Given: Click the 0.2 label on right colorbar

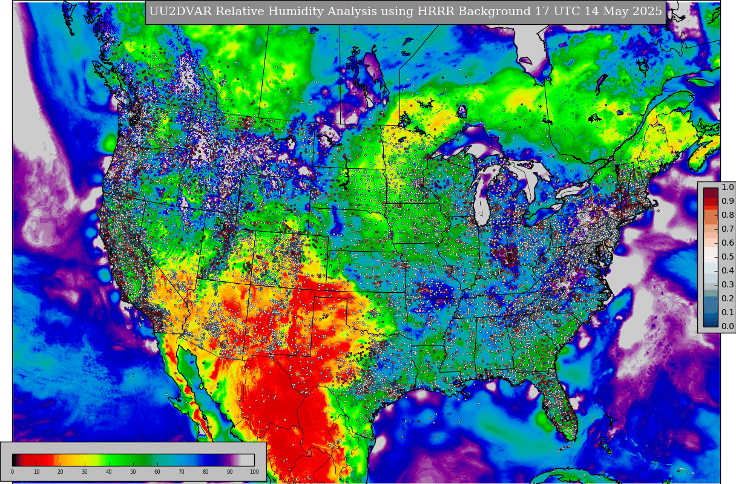Looking at the screenshot, I should pyautogui.click(x=728, y=299).
